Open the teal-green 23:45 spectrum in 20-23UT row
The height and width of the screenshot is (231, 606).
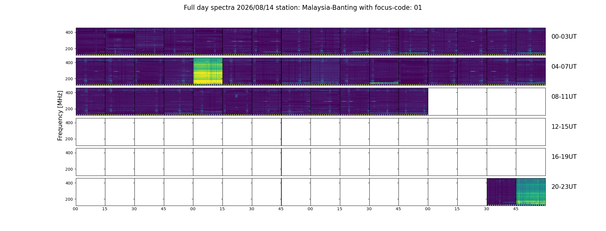pyautogui.click(x=531, y=192)
